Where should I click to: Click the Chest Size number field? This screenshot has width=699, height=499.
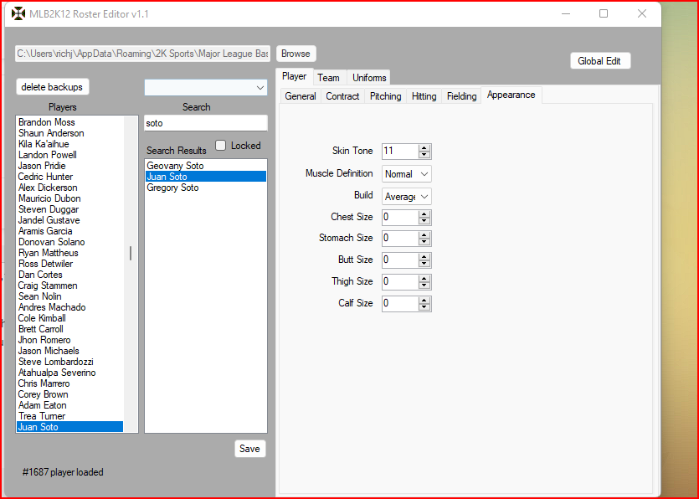tap(401, 218)
